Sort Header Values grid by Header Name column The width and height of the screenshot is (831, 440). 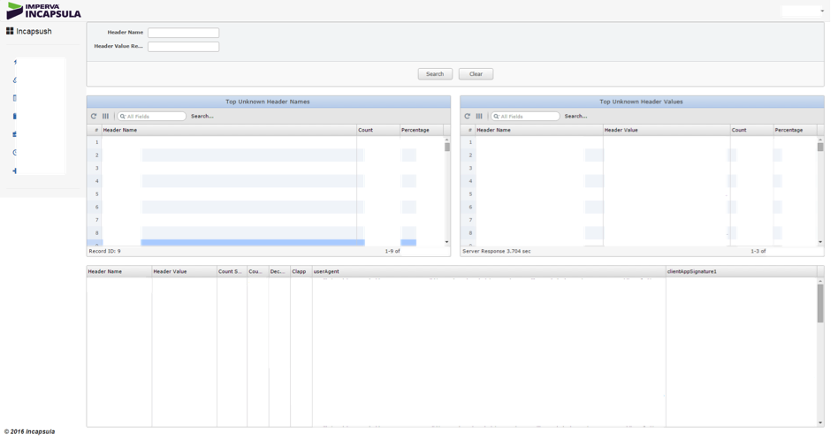pyautogui.click(x=539, y=130)
